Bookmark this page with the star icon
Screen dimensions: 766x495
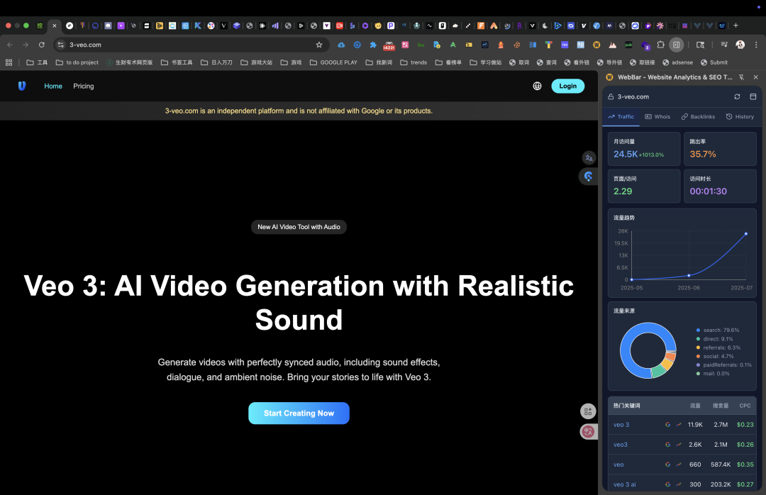[319, 45]
